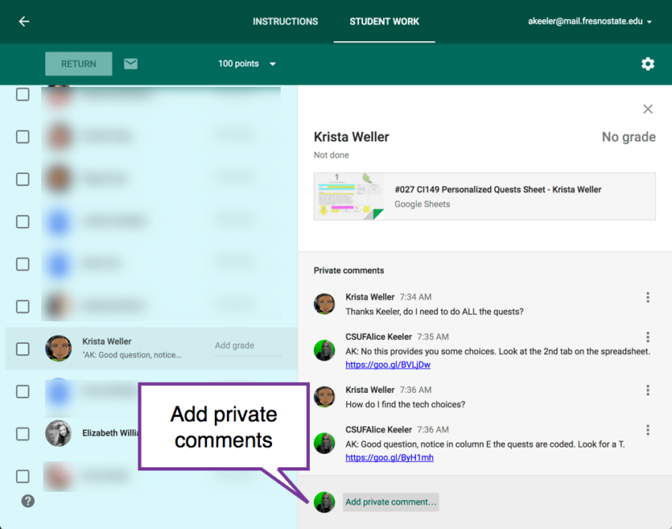Click 'How do I find the tech choices?' comment
Screen dimensions: 672x529
(405, 404)
